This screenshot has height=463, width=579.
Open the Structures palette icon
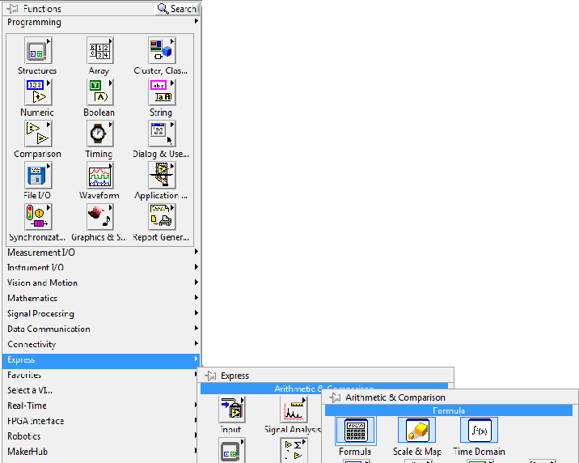click(38, 51)
